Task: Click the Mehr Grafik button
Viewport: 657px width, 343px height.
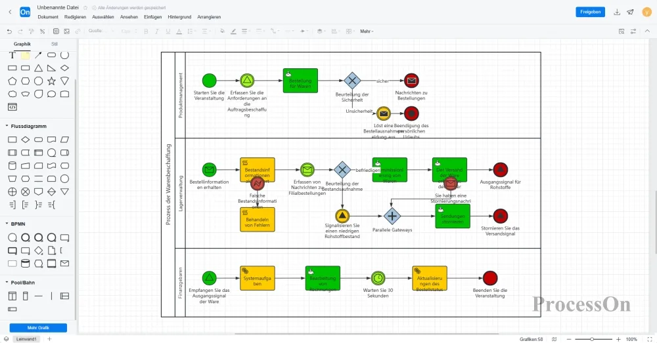Action: tap(38, 327)
